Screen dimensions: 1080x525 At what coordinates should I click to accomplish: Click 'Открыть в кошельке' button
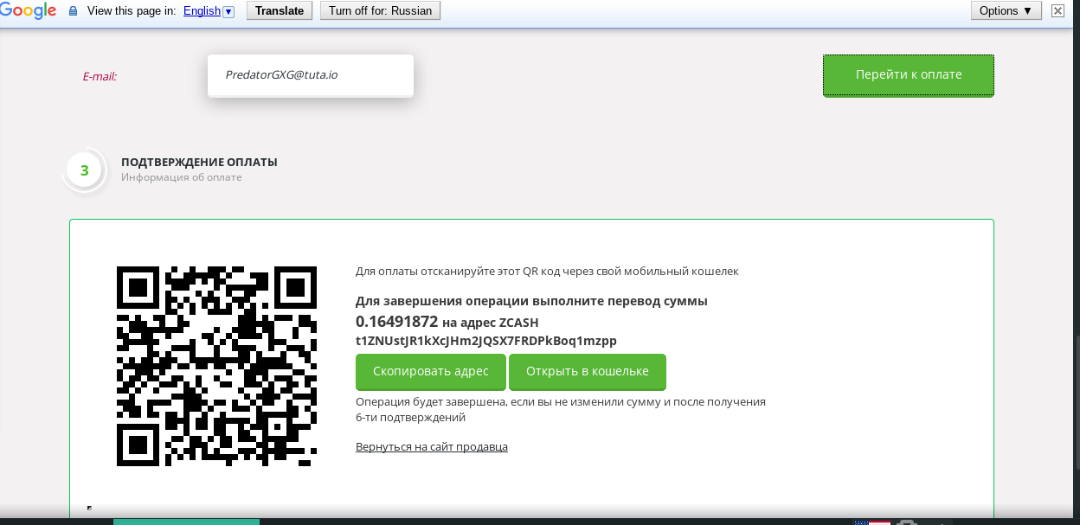tap(588, 371)
